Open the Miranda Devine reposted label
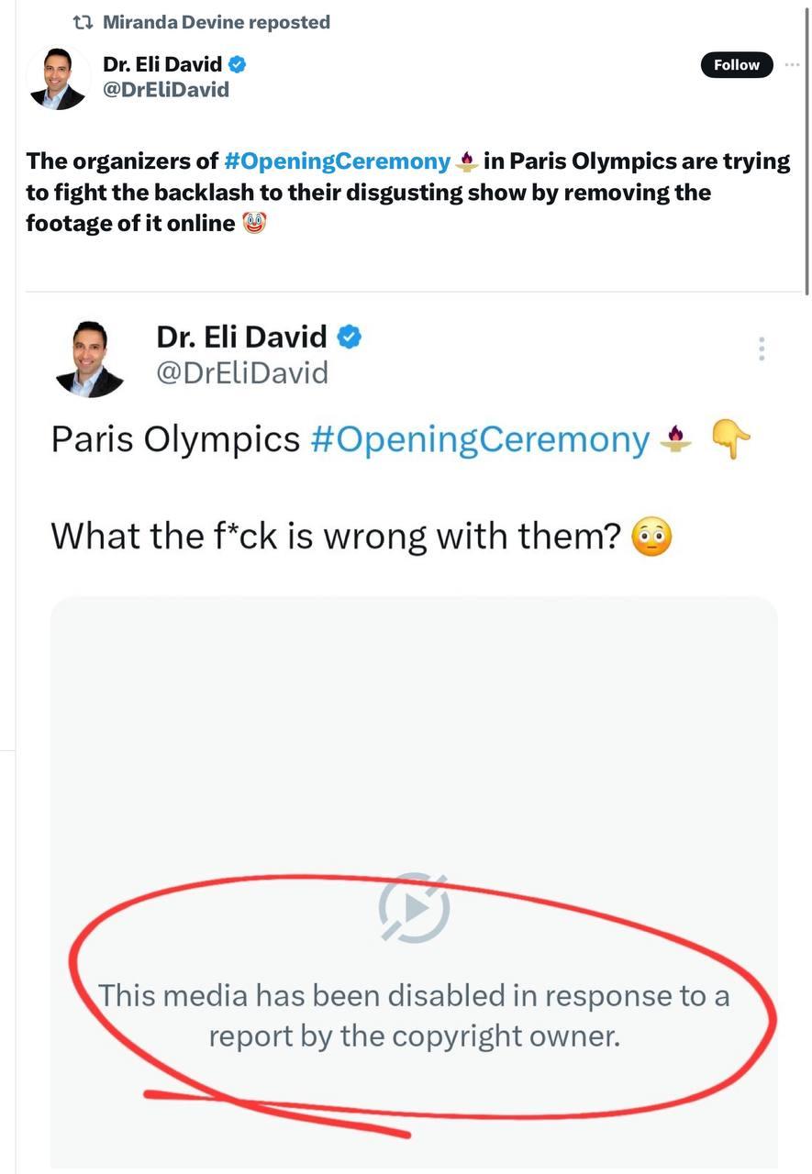The width and height of the screenshot is (812, 1174). [217, 22]
